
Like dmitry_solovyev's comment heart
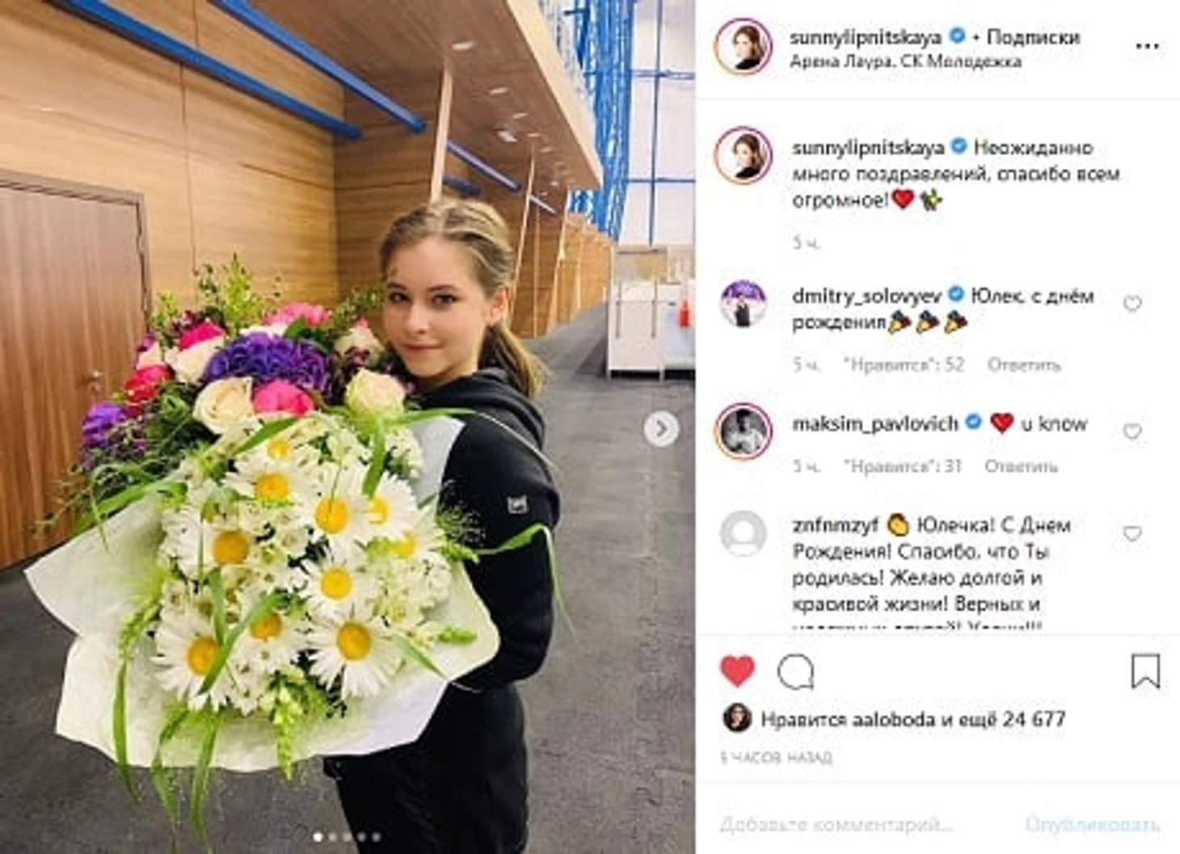point(1132,304)
